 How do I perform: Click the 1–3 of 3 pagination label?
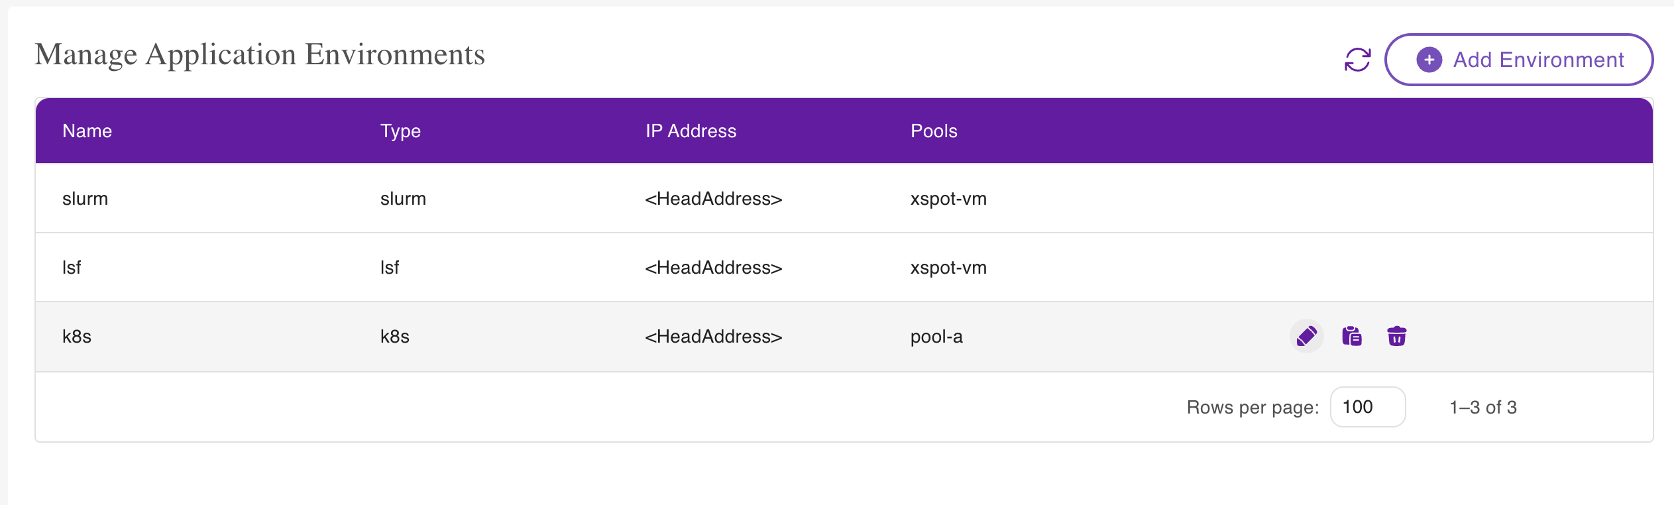pyautogui.click(x=1482, y=407)
